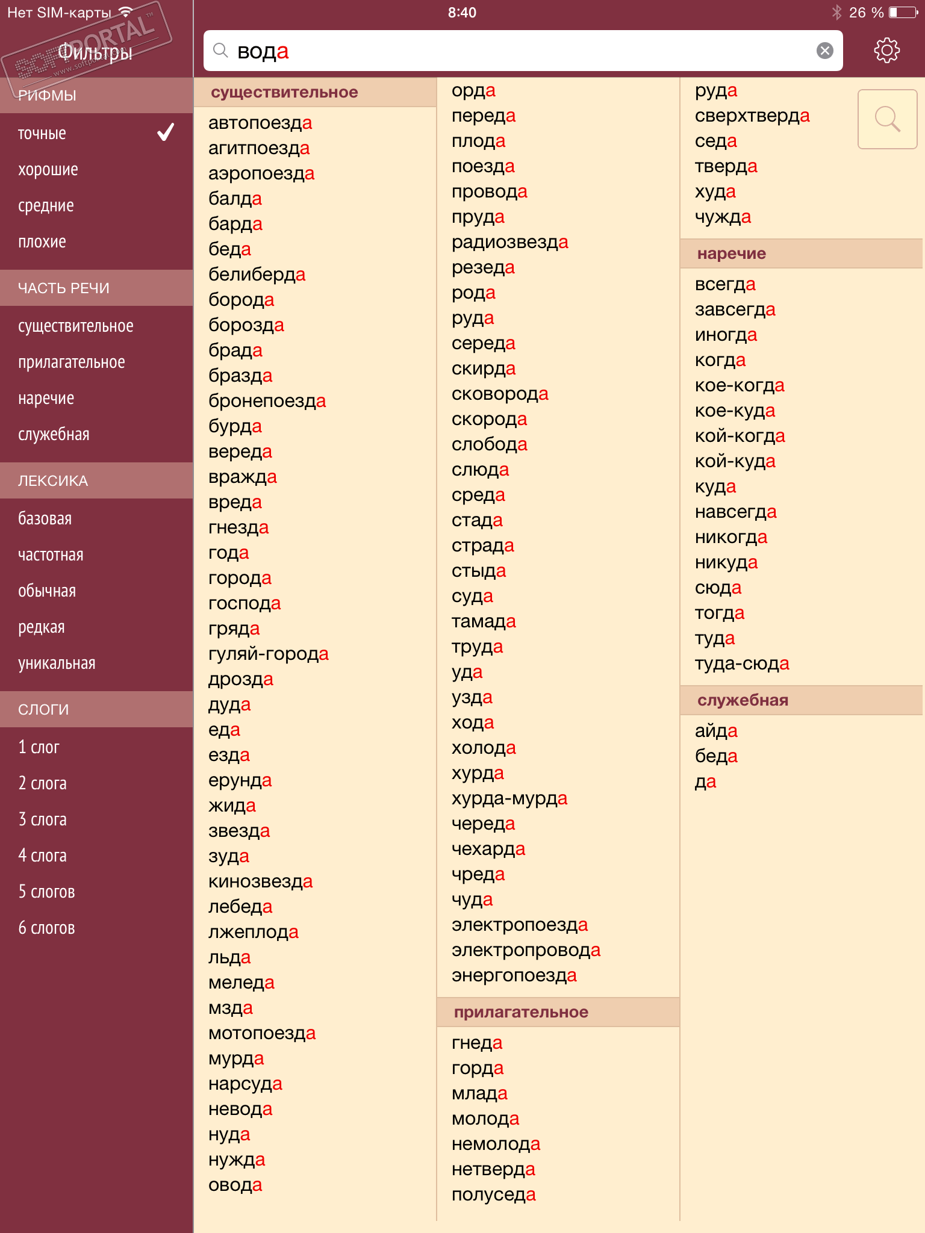Tap the прилагательное results header
The height and width of the screenshot is (1233, 925).
click(x=558, y=1012)
